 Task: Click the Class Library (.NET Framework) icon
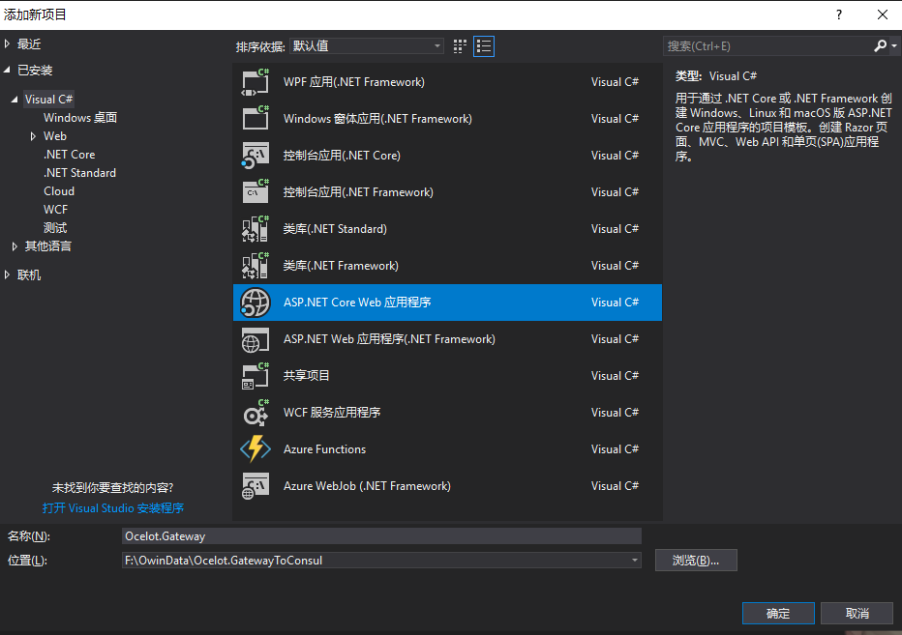[x=256, y=266]
